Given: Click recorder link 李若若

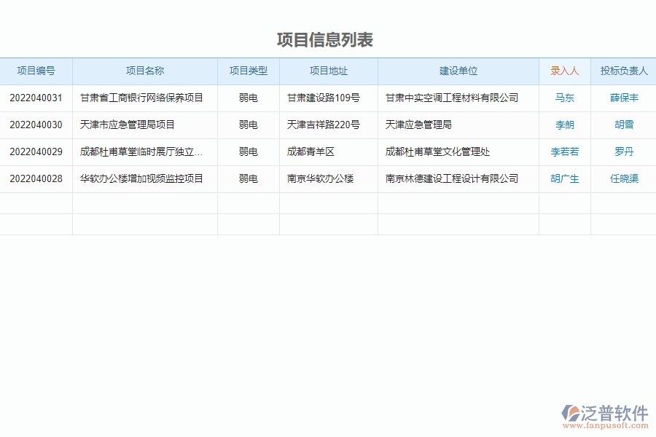Looking at the screenshot, I should (563, 151).
